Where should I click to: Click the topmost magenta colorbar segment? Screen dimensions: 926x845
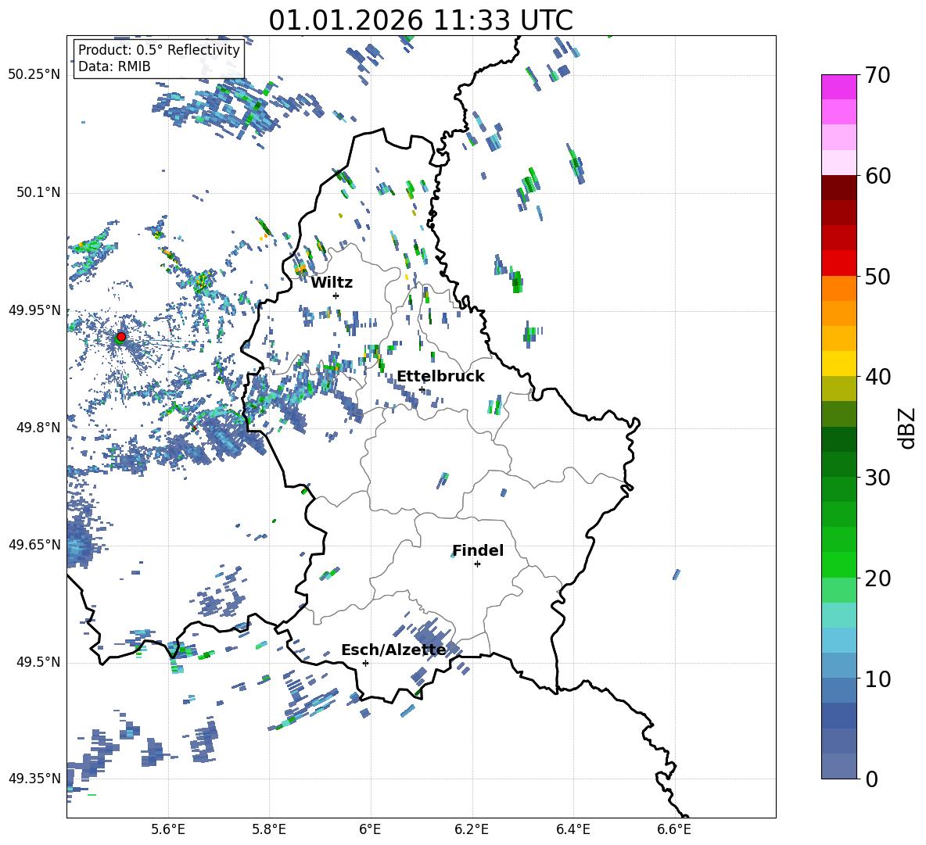coord(838,87)
